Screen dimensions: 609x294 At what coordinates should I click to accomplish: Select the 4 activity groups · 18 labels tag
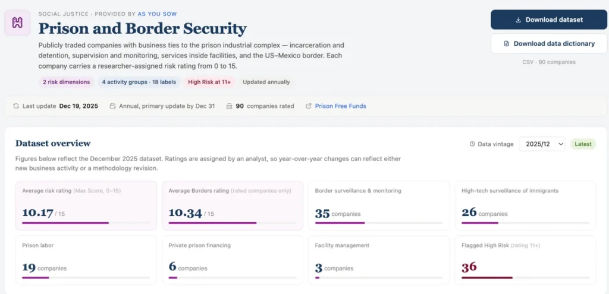tap(139, 82)
